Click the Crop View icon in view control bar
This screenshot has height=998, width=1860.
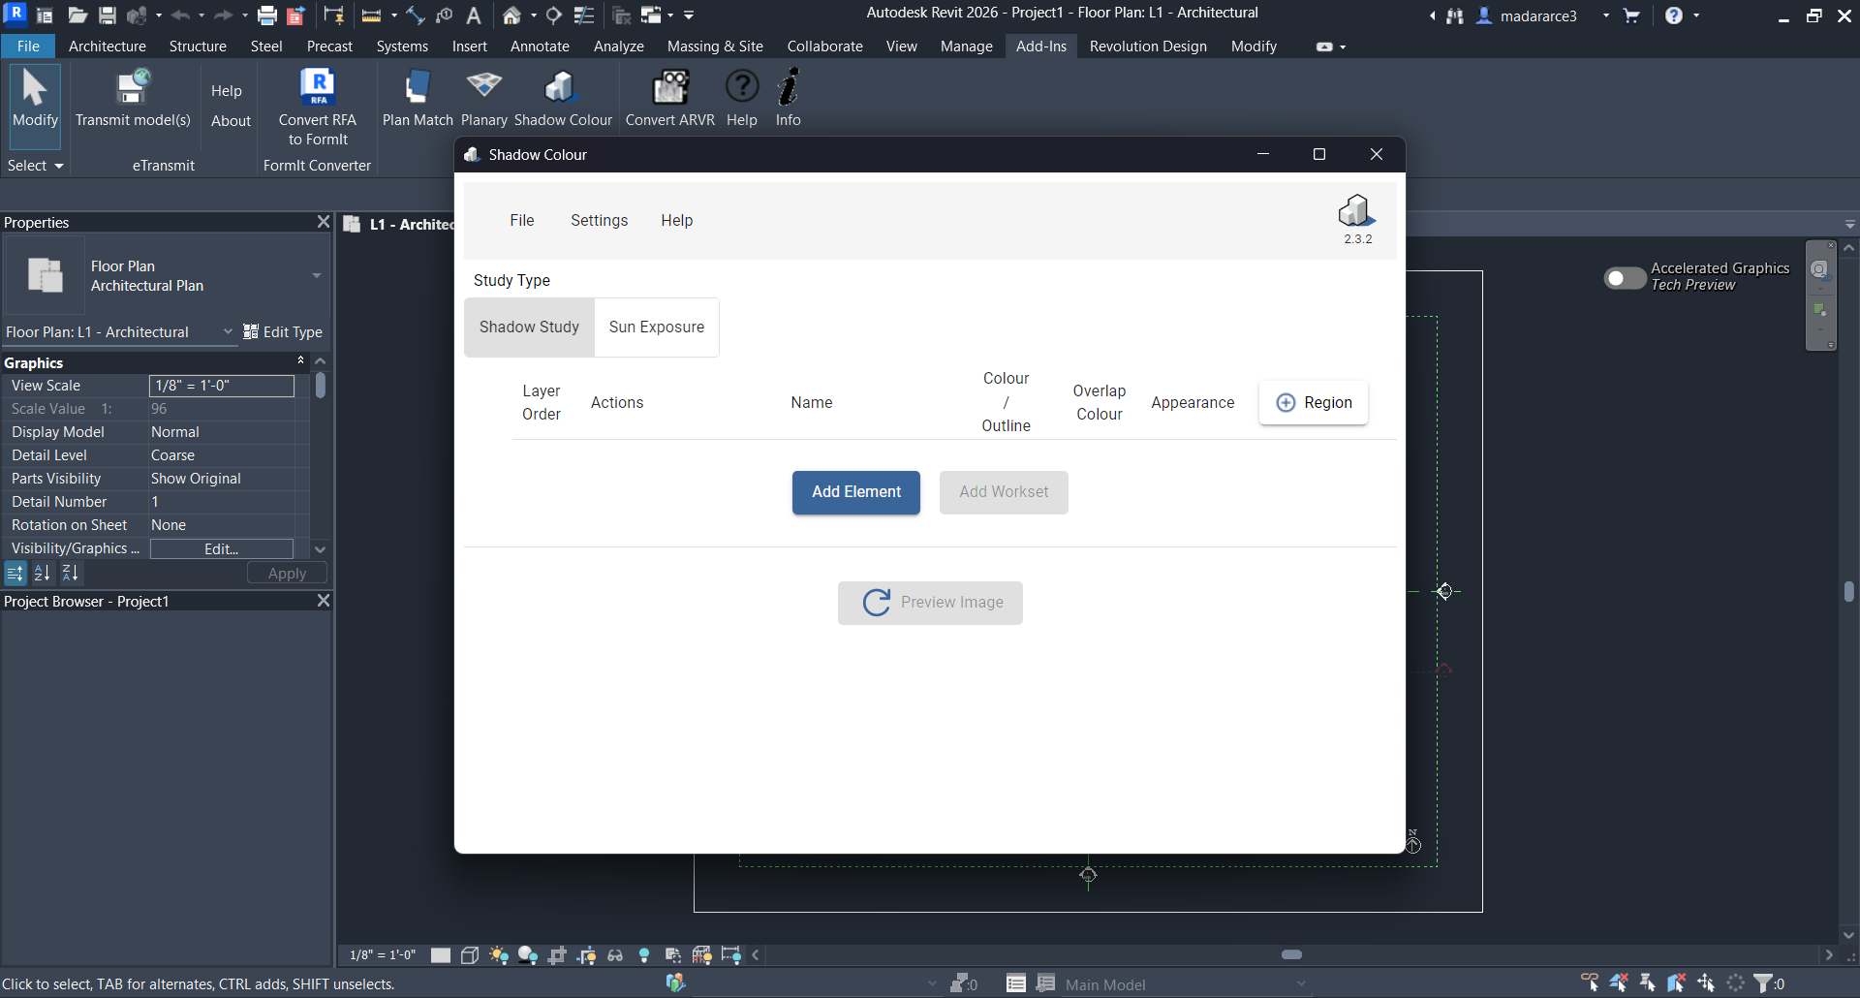557,955
